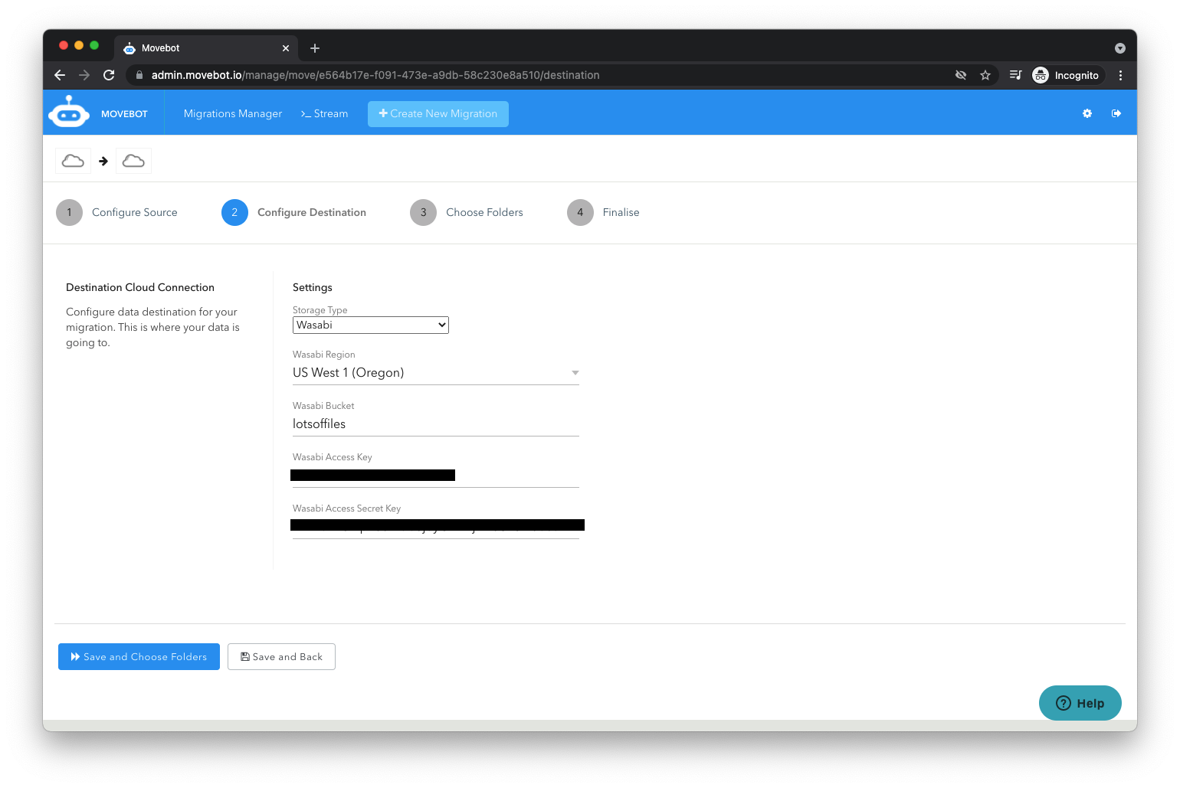Open Chrome three-dot menu

pyautogui.click(x=1120, y=75)
